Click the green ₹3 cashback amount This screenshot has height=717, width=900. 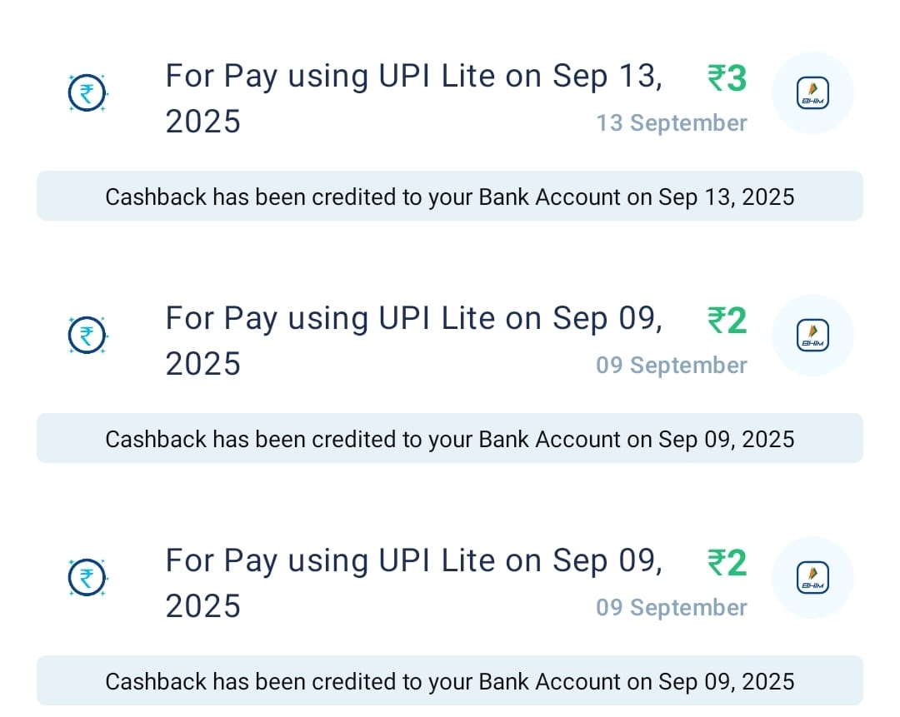[x=727, y=79]
